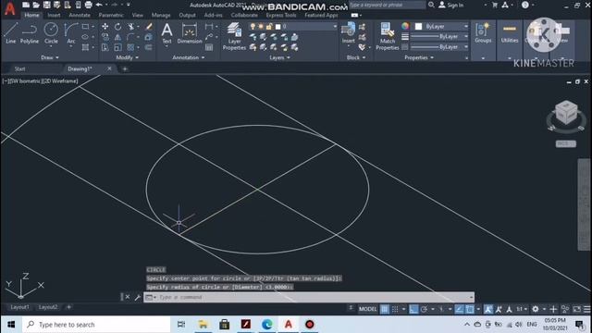Select the Line drawing tool
The image size is (592, 333).
11,33
